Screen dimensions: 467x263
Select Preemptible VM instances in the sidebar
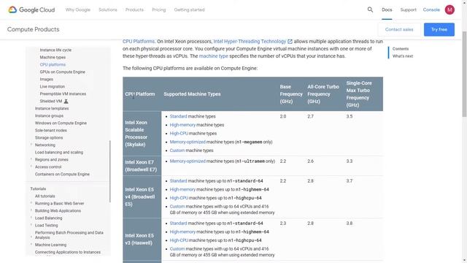(63, 94)
